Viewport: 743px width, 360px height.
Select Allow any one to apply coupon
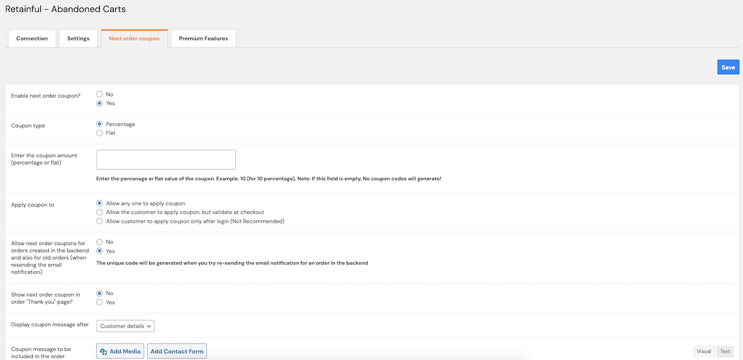click(100, 204)
